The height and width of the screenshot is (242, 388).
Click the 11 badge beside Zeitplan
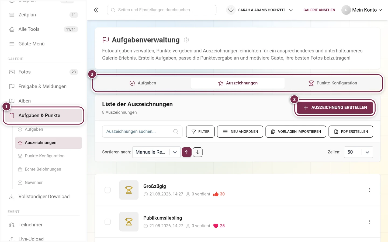74,15
